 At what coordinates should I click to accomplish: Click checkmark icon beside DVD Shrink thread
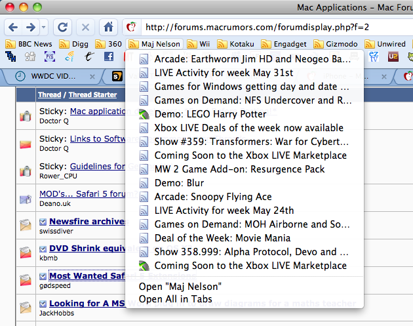click(43, 249)
